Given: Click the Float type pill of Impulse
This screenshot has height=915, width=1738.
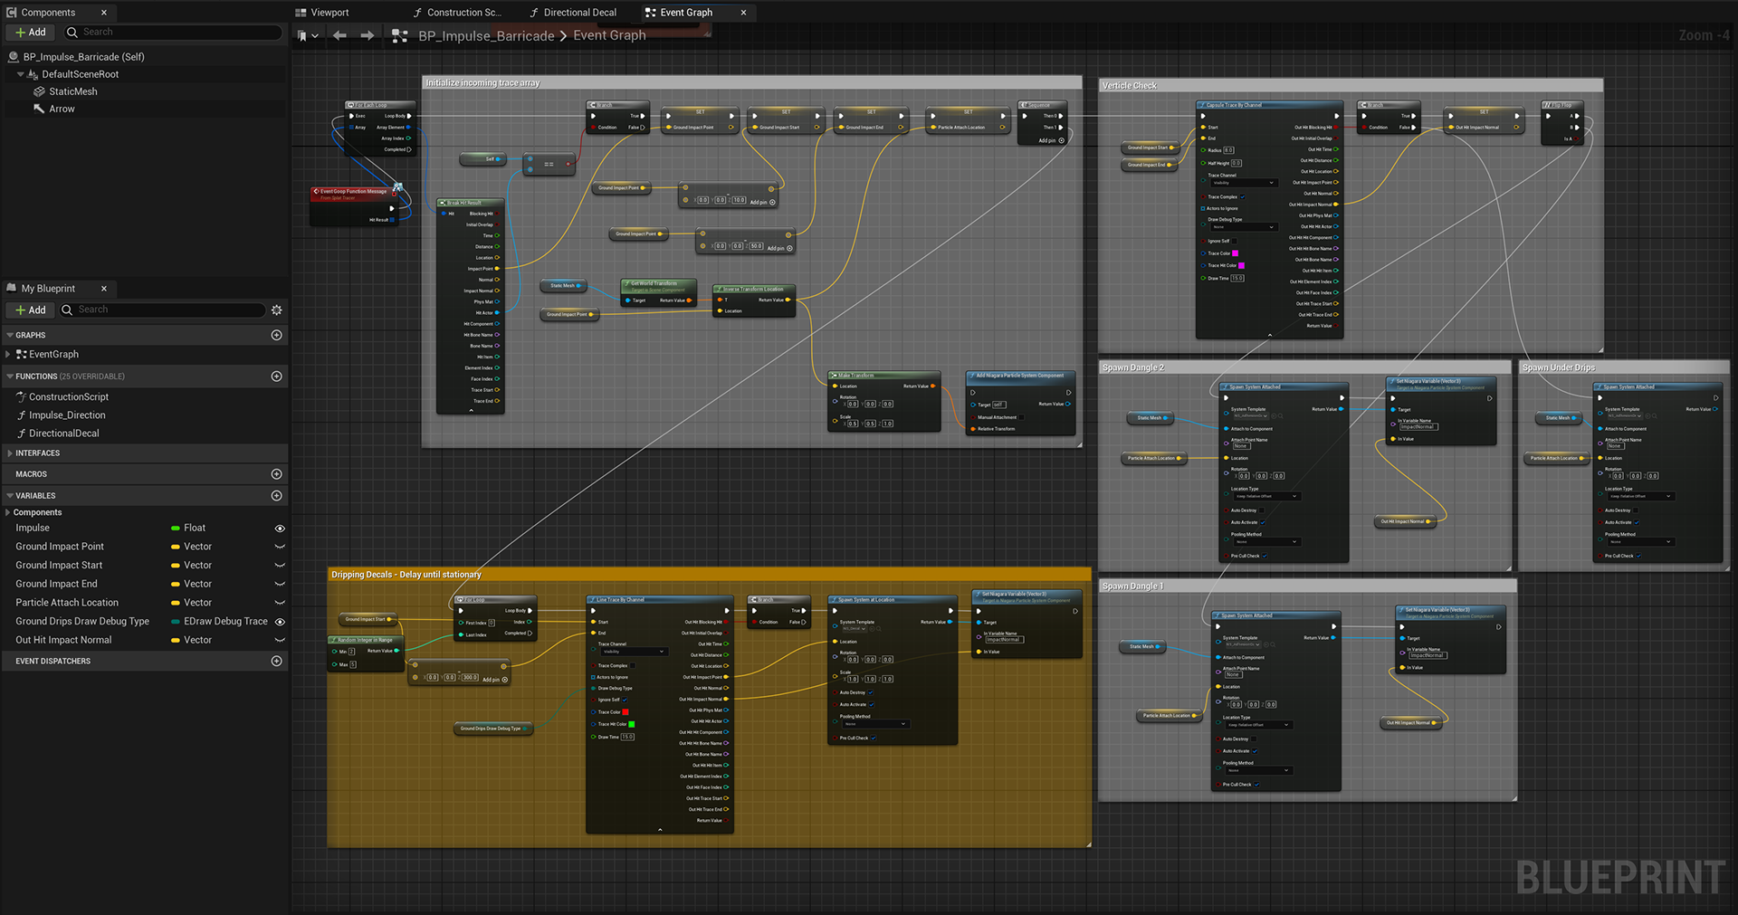Looking at the screenshot, I should [x=176, y=529].
